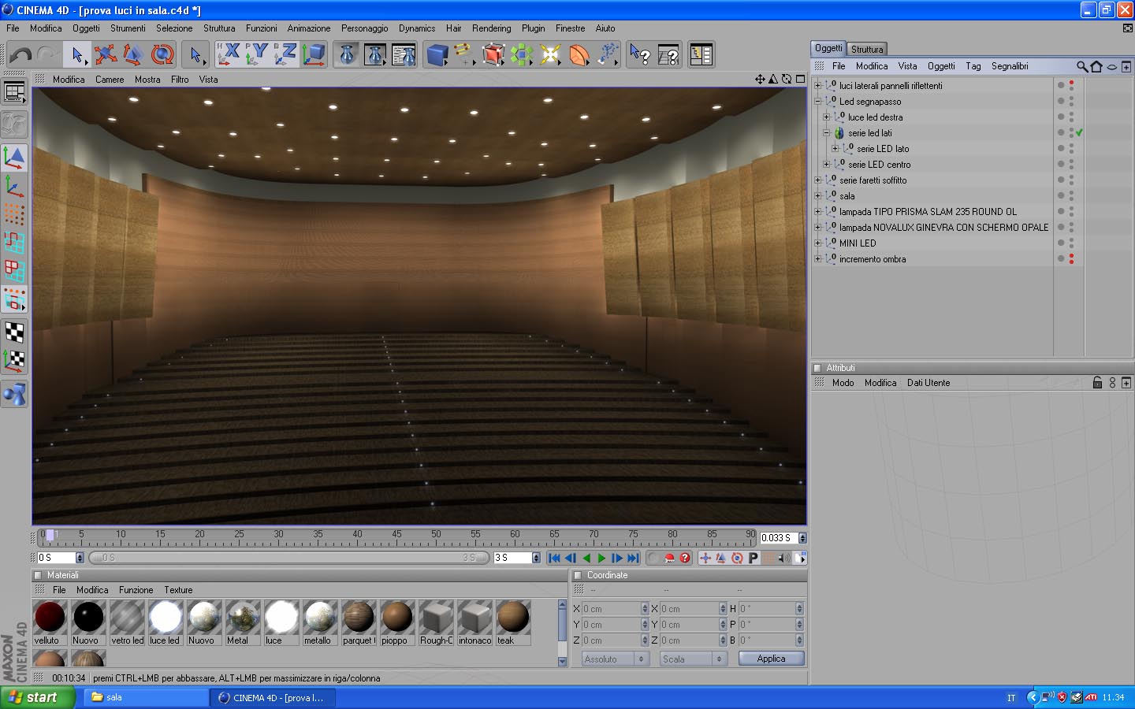This screenshot has width=1135, height=709.
Task: Click the Render in Picture Viewer icon
Action: [375, 54]
